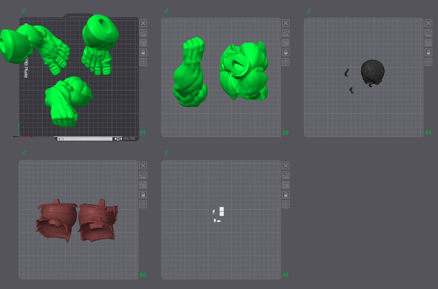Arrange objects on plate 04
The image size is (438, 289).
[x=143, y=185]
